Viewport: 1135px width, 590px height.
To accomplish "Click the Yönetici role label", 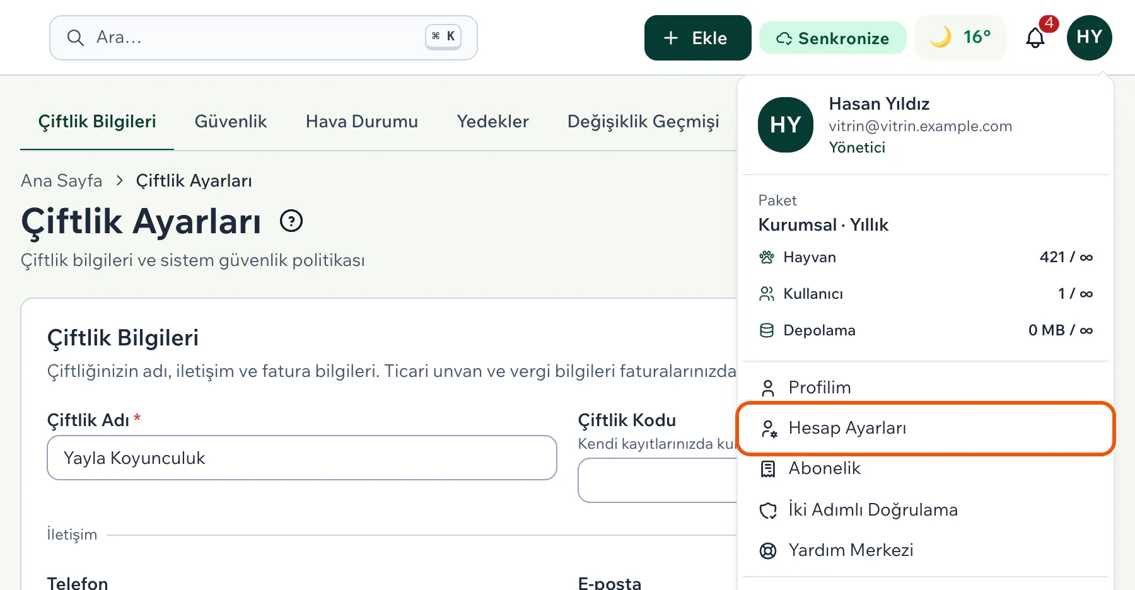I will [857, 147].
